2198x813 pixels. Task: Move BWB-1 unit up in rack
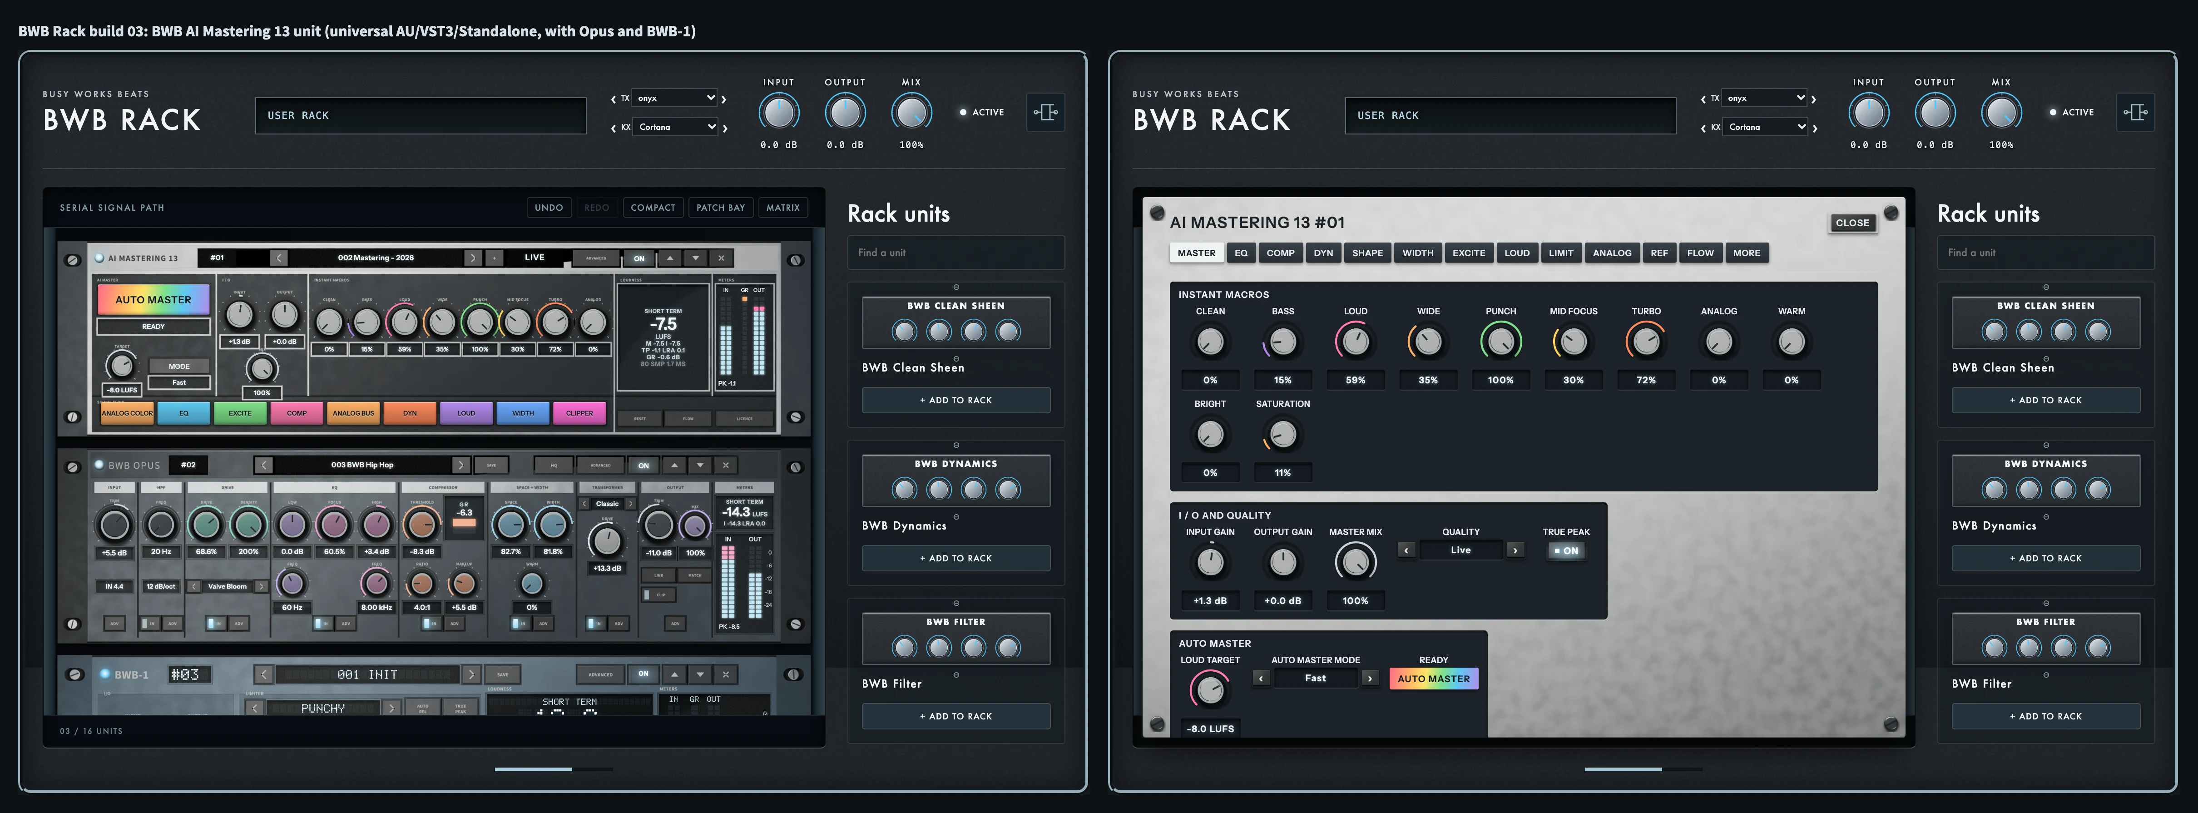[x=674, y=674]
